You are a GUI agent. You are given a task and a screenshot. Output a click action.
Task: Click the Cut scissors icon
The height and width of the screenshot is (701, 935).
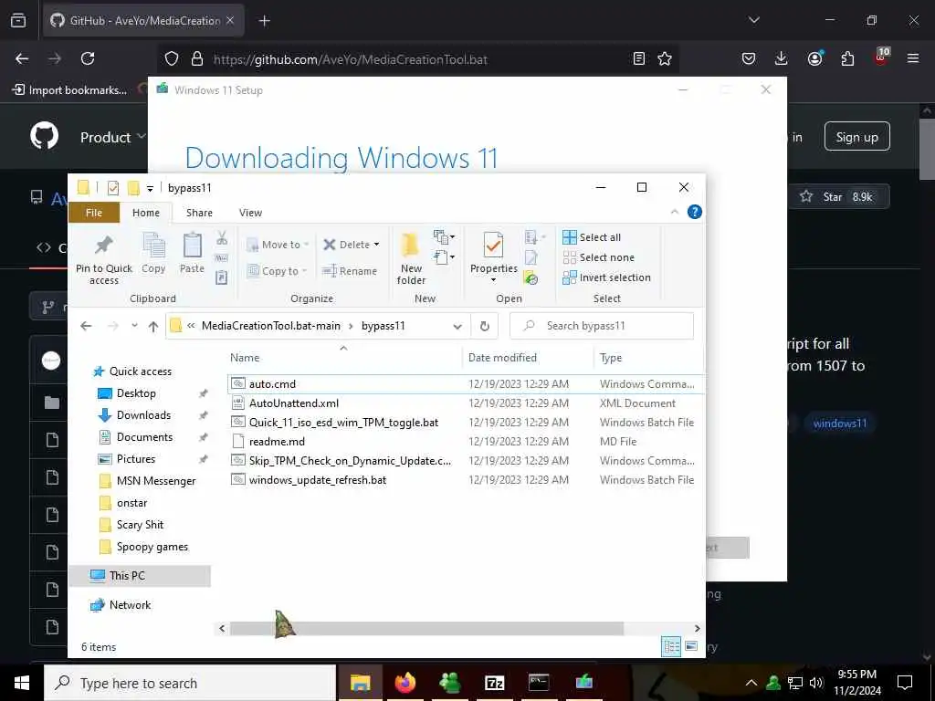(x=222, y=238)
